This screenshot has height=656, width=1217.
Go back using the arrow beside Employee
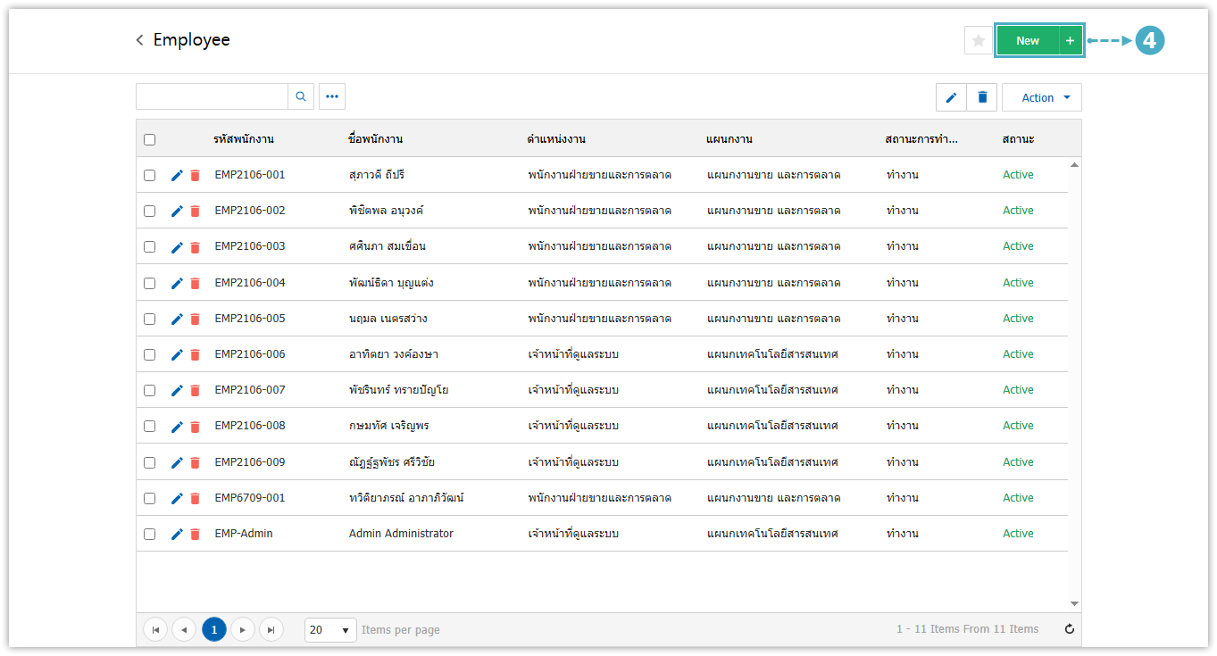[139, 40]
